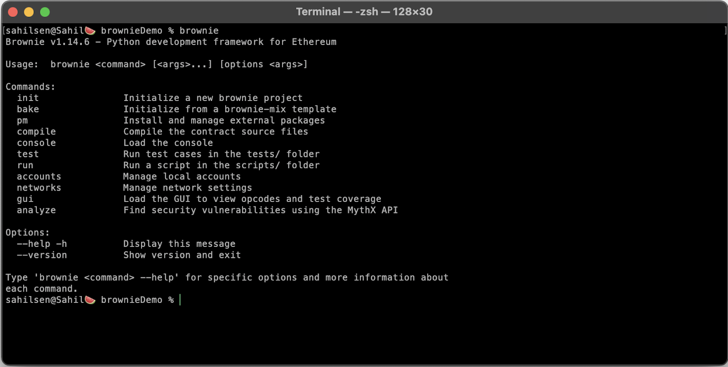Click the 'gui' command name
Screen dimensions: 728x367
(x=25, y=199)
